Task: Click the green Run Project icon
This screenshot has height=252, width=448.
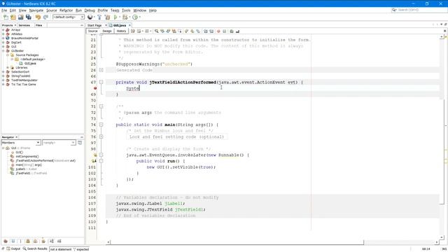Action: pos(115,17)
